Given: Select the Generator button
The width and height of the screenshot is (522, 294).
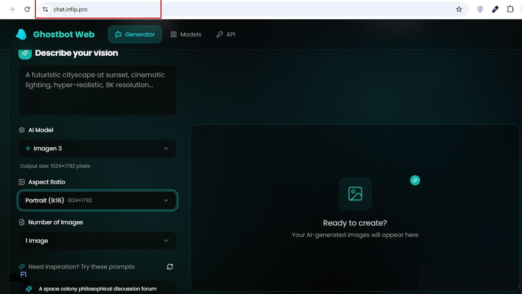Looking at the screenshot, I should pos(135,34).
